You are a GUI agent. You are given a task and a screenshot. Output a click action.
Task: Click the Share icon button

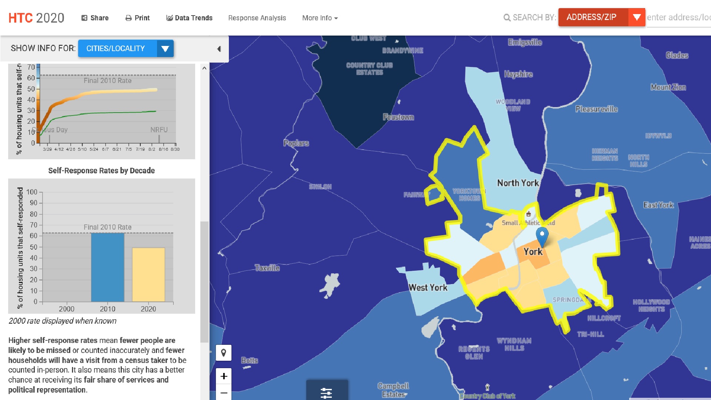tap(95, 18)
